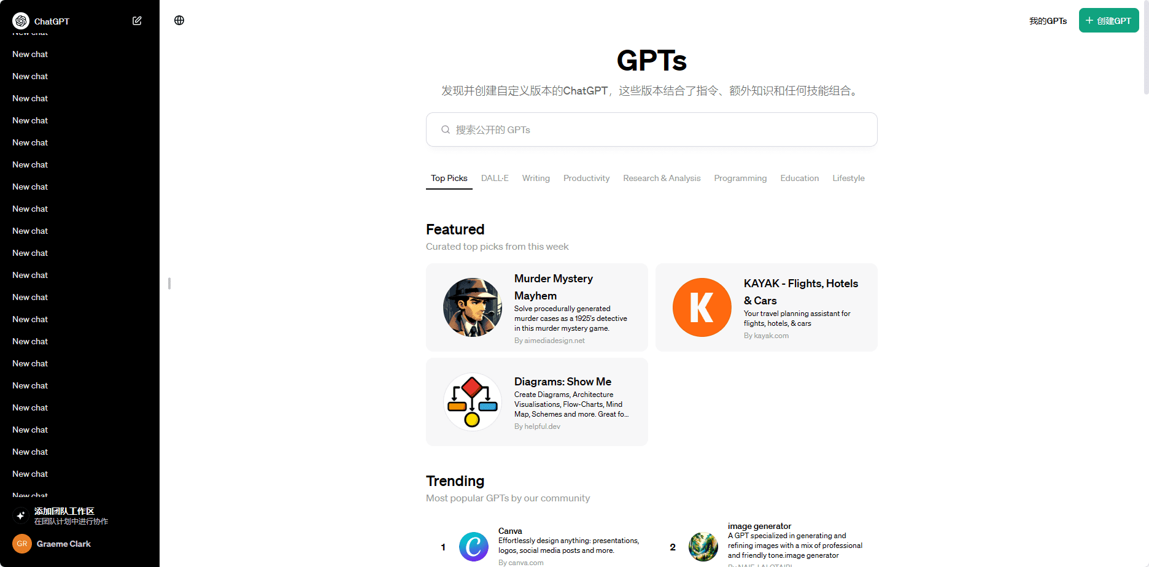Open the globe language icon

coord(179,20)
